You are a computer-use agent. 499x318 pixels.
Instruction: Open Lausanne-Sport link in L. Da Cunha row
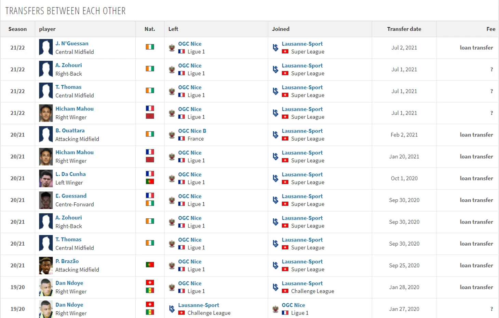point(302,174)
